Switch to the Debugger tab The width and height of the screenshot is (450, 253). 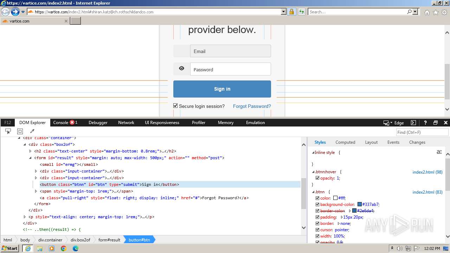coord(98,123)
